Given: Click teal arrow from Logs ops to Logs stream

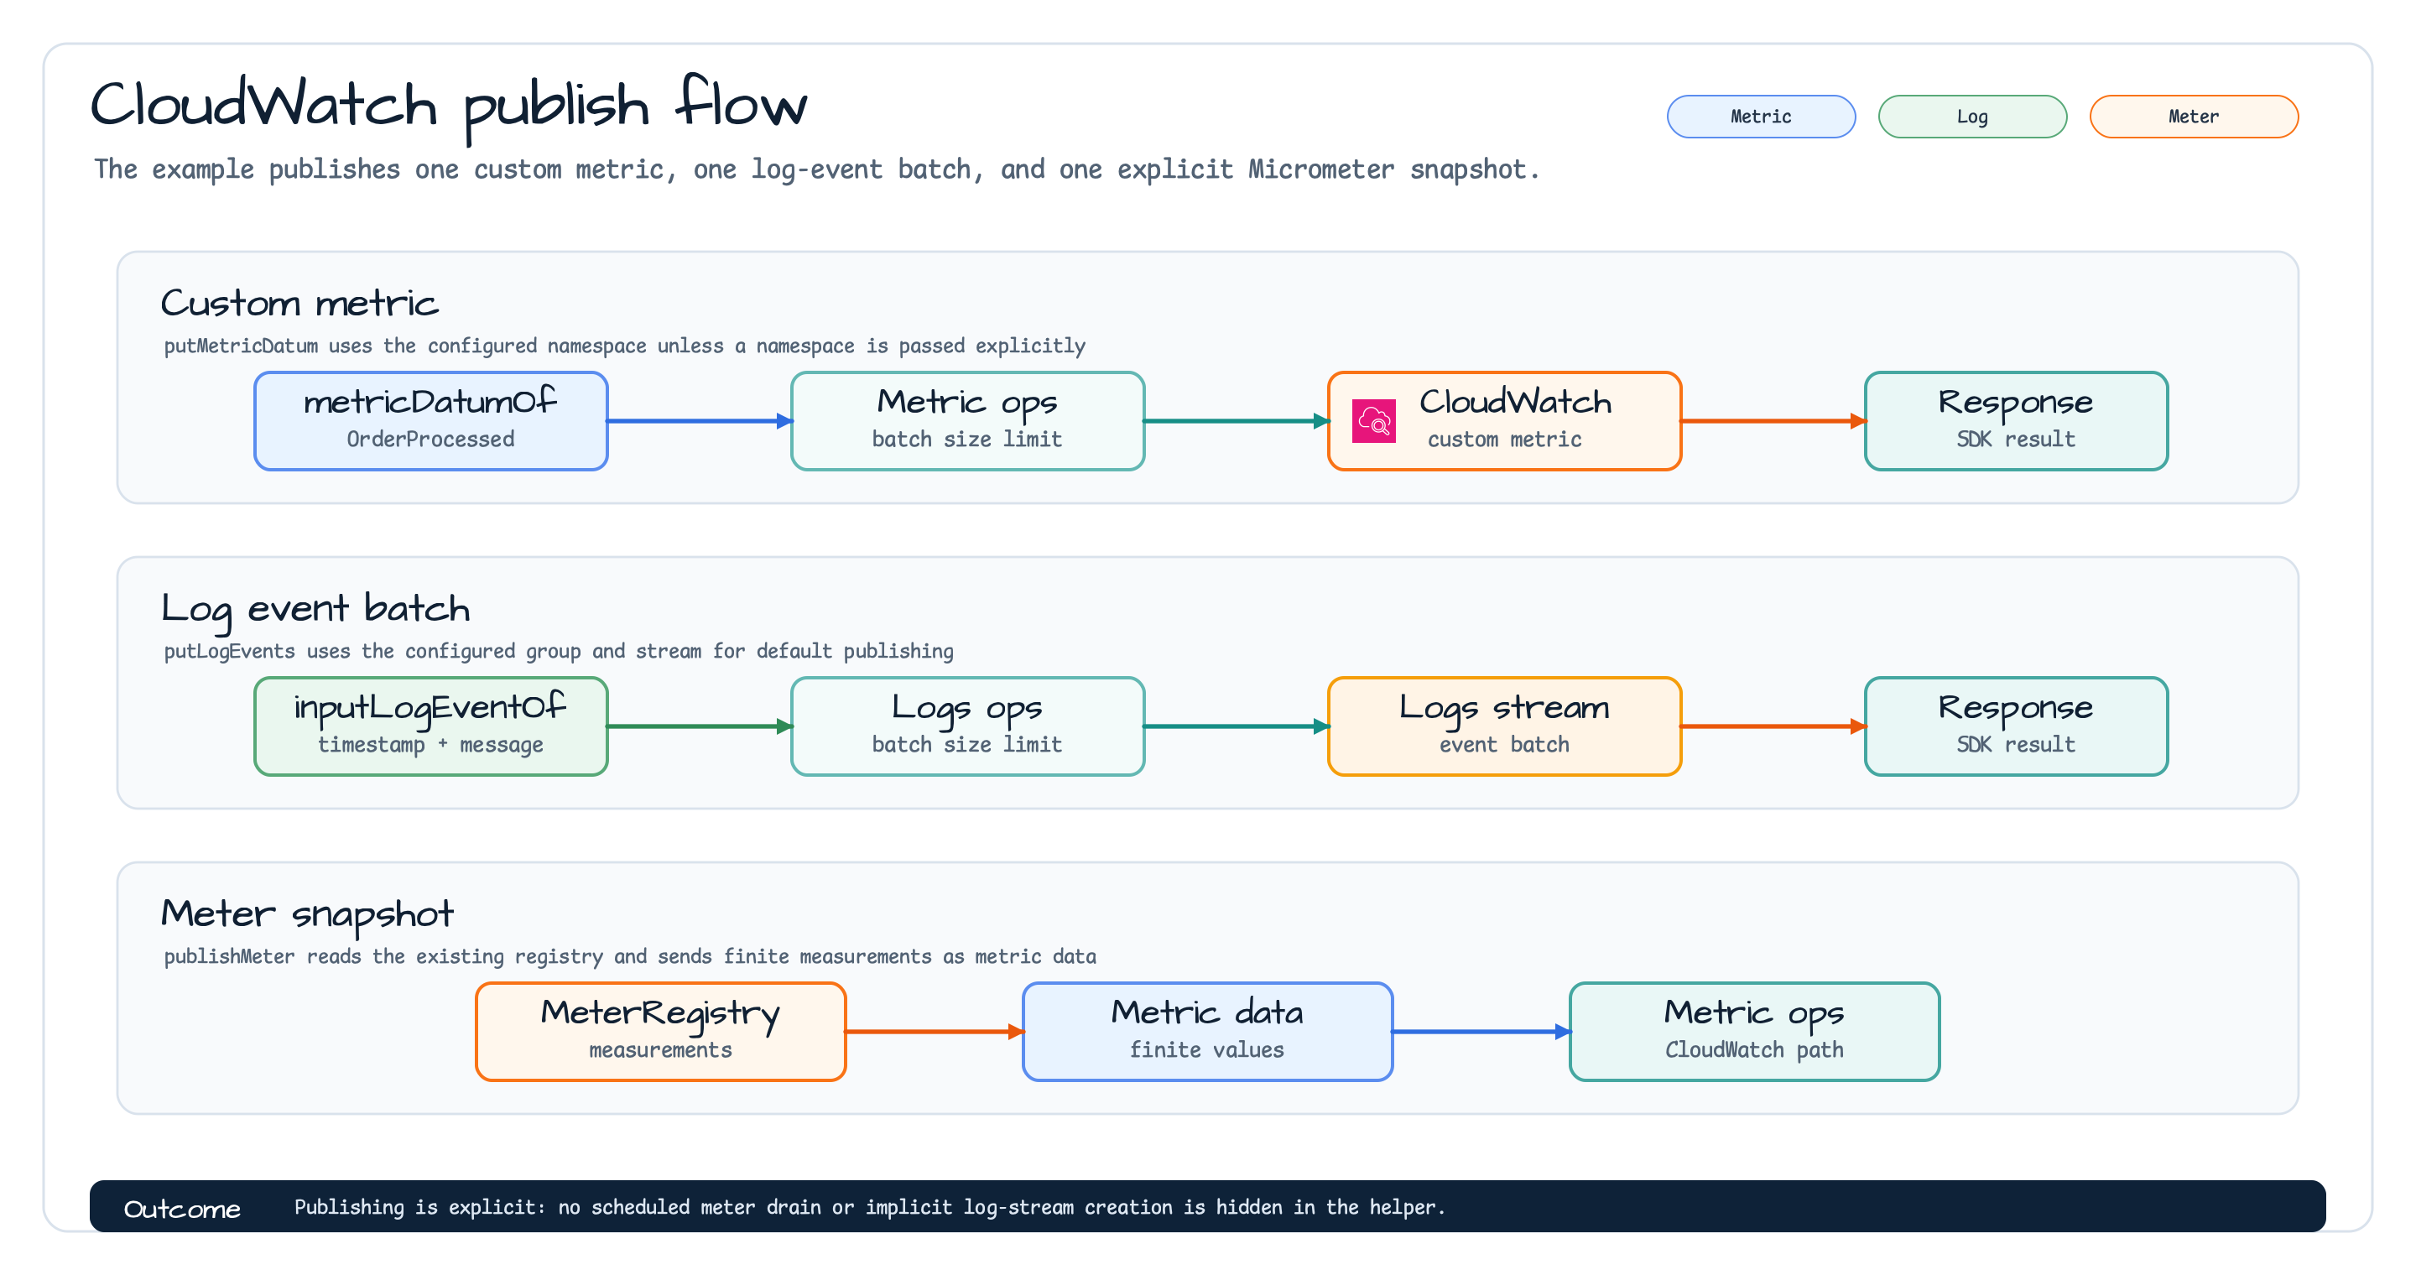Looking at the screenshot, I should [1237, 726].
